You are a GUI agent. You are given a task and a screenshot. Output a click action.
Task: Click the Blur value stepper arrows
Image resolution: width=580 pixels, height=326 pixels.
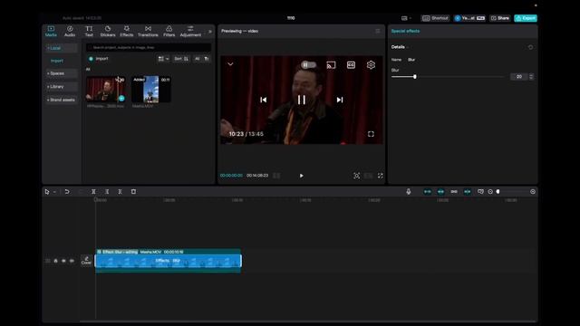pos(531,76)
